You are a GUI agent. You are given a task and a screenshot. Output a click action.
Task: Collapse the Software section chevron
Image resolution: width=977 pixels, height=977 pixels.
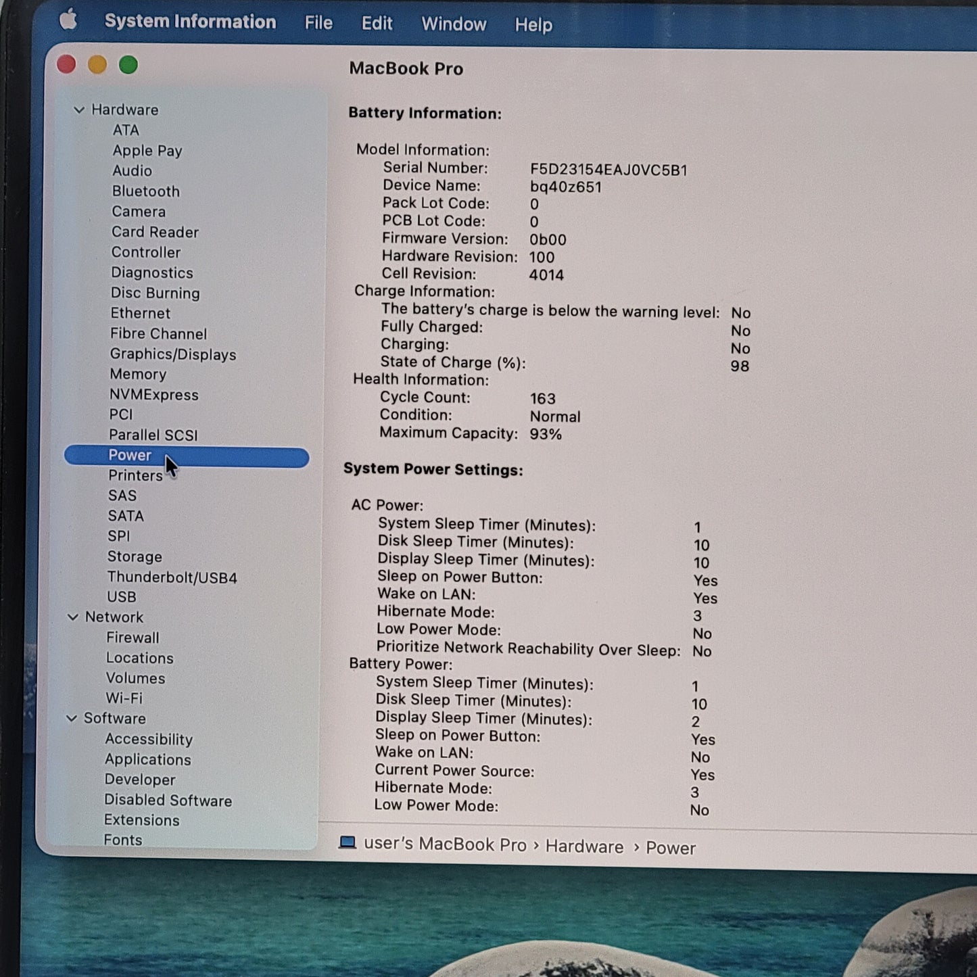[72, 718]
